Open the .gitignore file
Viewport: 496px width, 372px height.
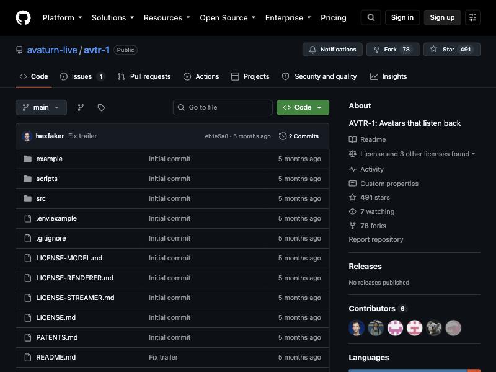51,238
